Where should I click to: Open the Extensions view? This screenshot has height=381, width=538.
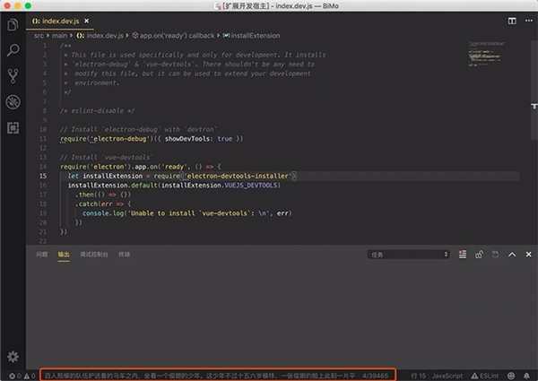pos(13,128)
